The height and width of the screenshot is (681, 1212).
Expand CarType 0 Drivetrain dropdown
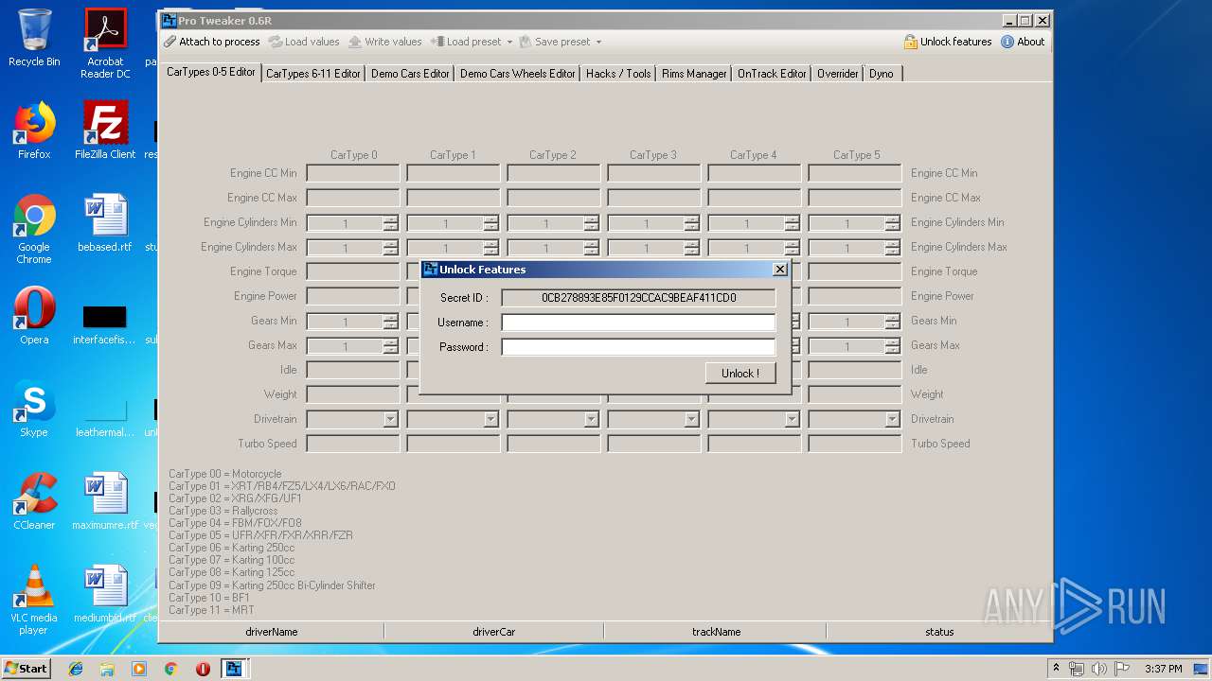(x=390, y=419)
